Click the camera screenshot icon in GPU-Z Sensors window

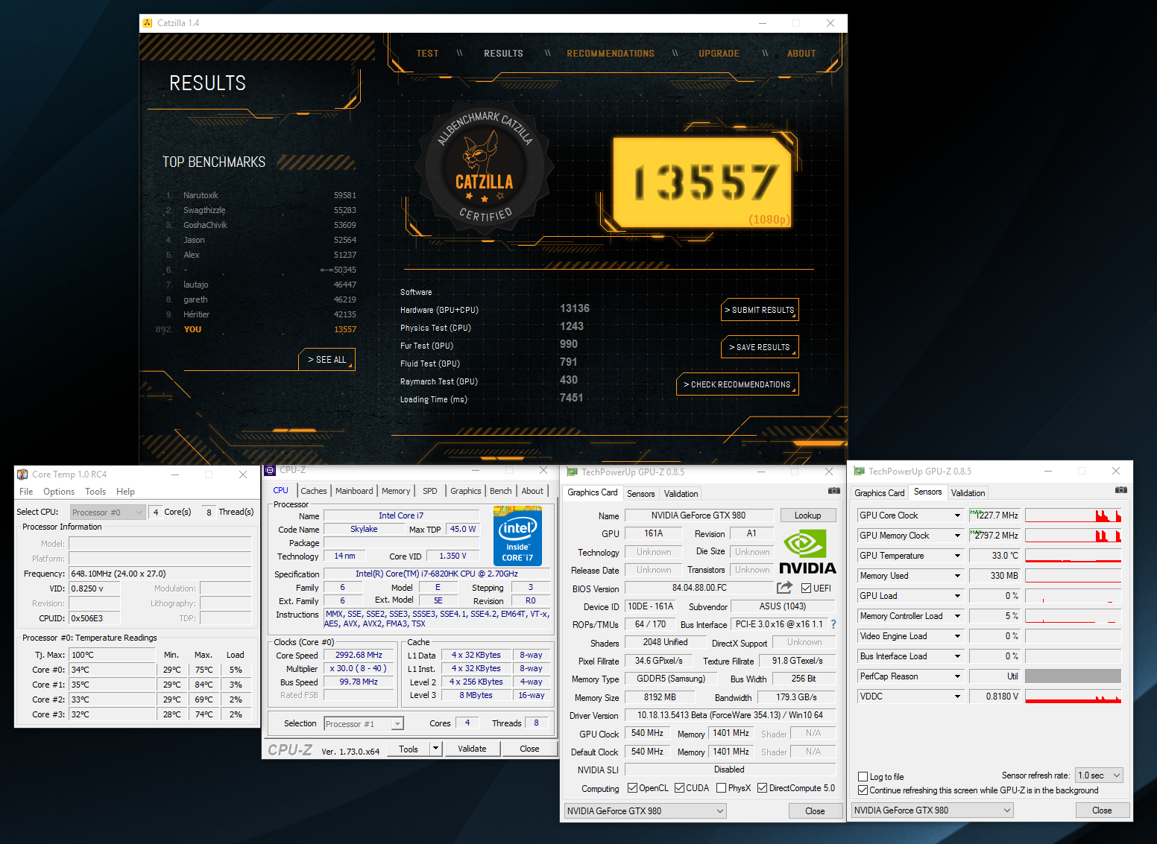[1120, 490]
